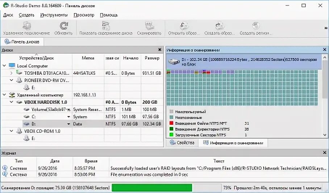Close the Disks panel
This screenshot has height=193, width=329.
point(160,50)
